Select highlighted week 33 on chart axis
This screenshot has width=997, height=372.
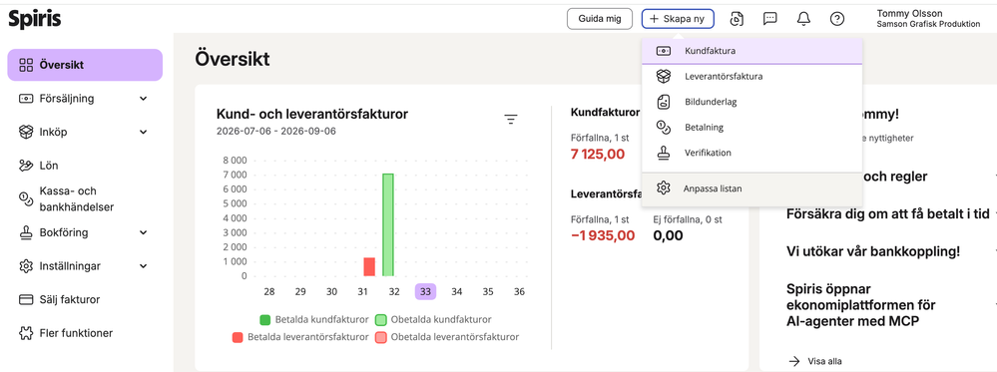pos(425,292)
